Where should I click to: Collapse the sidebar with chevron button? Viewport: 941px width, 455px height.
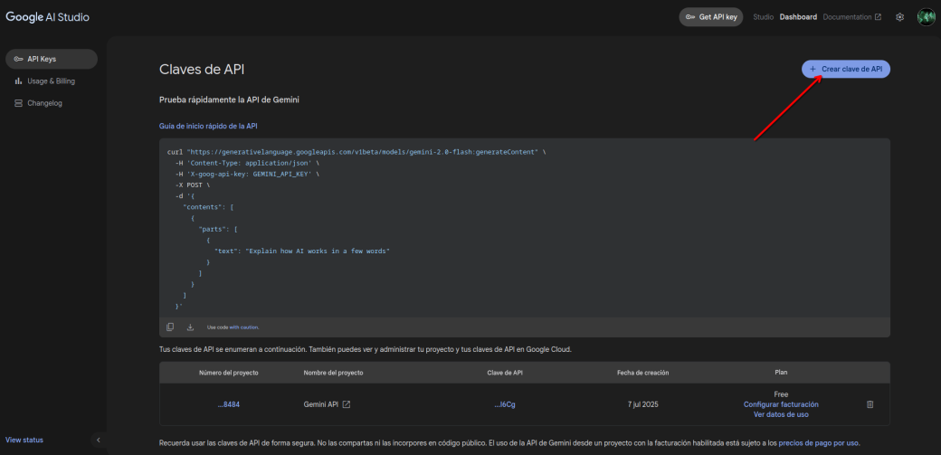[x=99, y=440]
